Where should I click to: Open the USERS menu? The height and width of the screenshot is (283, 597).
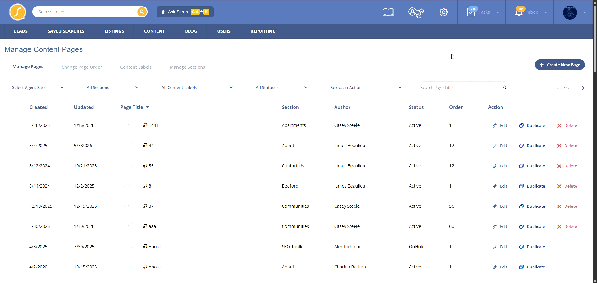224,31
